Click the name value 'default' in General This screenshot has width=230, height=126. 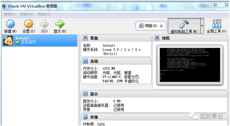pos(109,46)
